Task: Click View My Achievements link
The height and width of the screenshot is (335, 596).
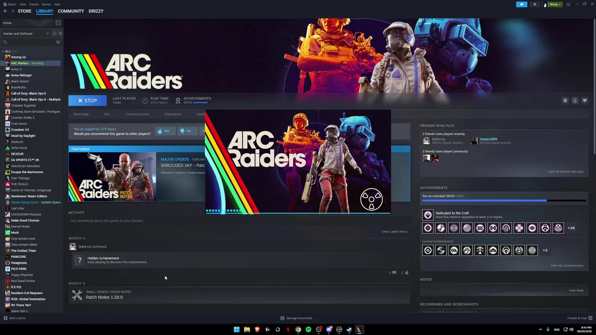Action: (567, 266)
